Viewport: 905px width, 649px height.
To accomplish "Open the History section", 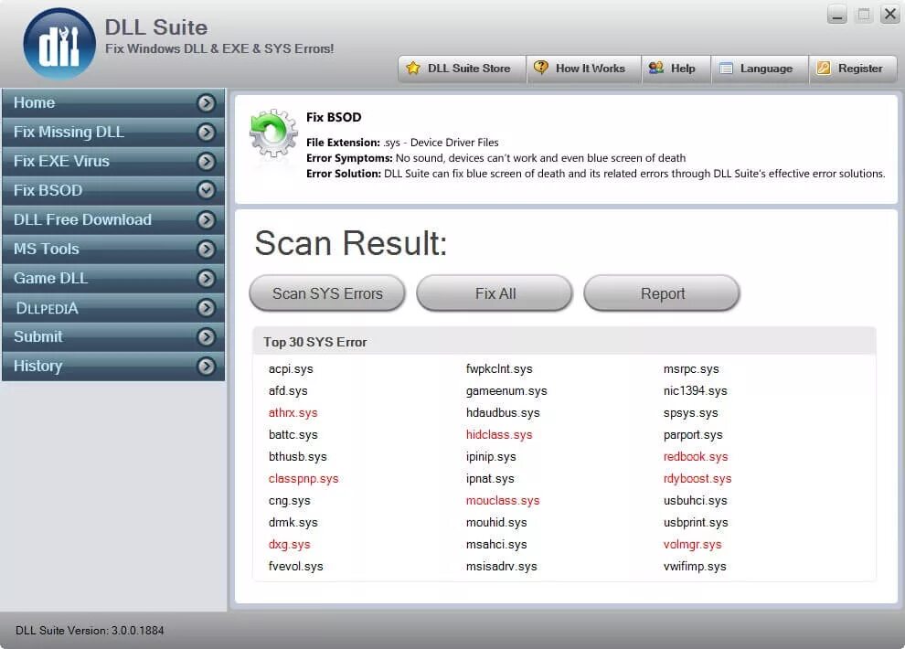I will [x=113, y=367].
